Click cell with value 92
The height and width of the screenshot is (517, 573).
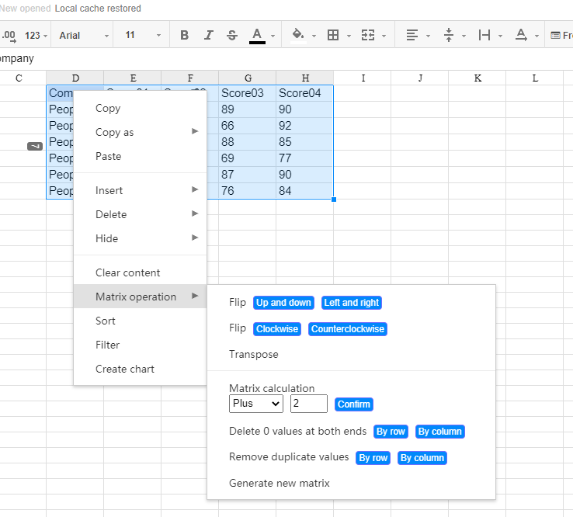click(305, 126)
